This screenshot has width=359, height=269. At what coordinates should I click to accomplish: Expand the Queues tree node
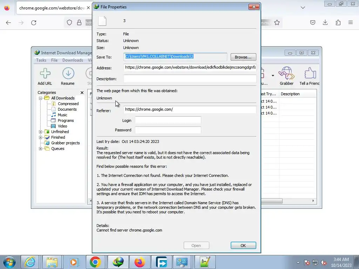[41, 149]
